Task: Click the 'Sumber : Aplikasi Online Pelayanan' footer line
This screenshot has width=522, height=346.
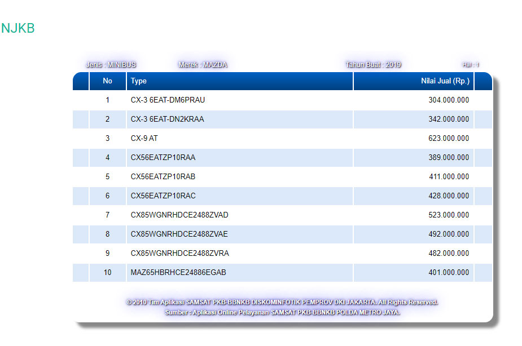Action: (x=283, y=312)
